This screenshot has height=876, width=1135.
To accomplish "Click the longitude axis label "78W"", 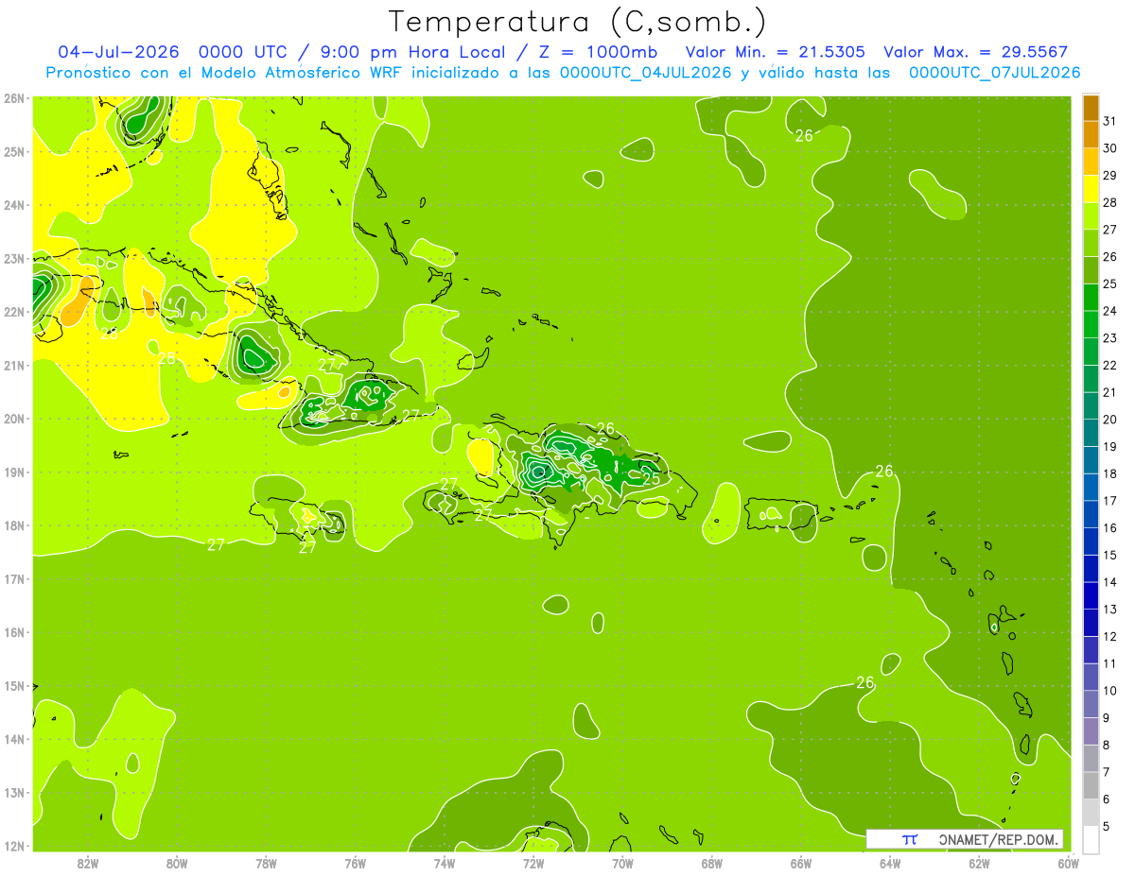I will coord(266,863).
